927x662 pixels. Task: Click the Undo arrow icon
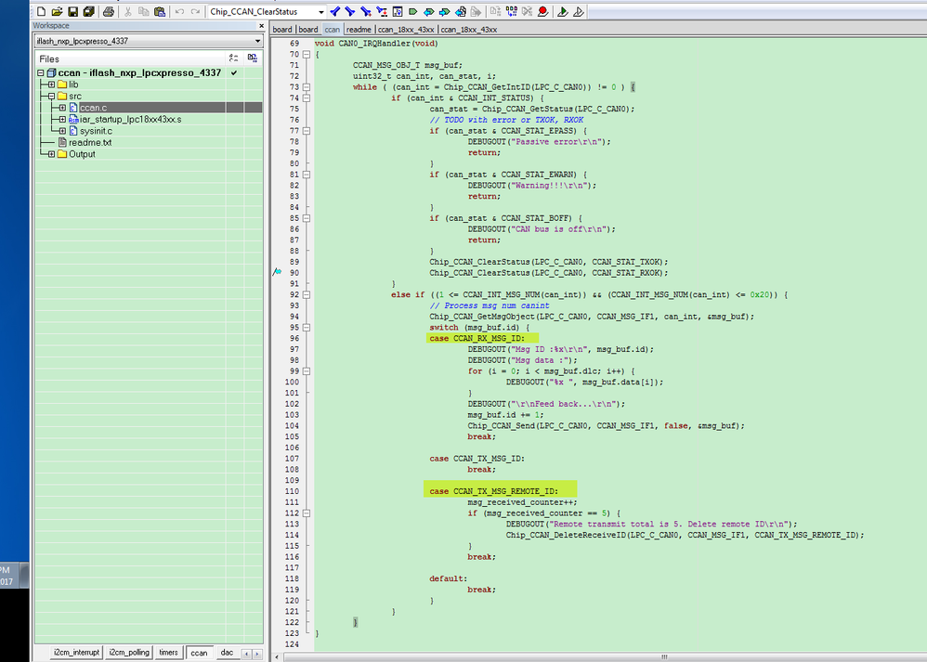pyautogui.click(x=180, y=11)
